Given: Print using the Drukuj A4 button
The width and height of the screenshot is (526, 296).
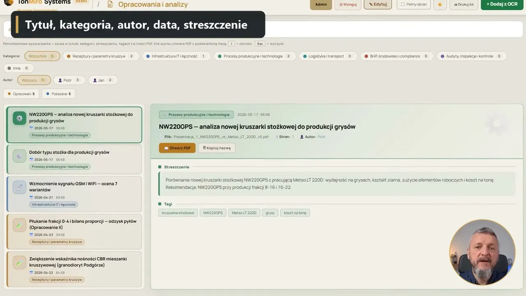Looking at the screenshot, I should click(464, 5).
